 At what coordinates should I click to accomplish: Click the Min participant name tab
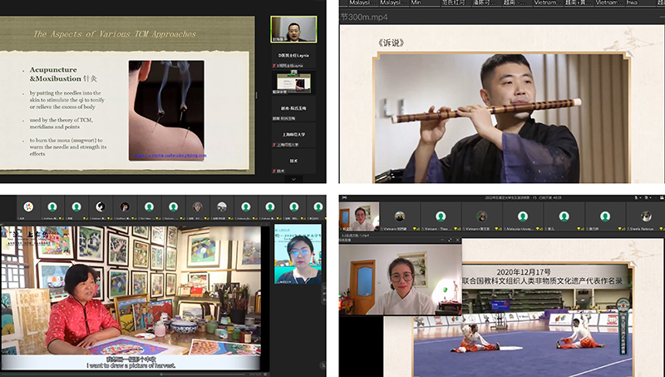[x=417, y=3]
